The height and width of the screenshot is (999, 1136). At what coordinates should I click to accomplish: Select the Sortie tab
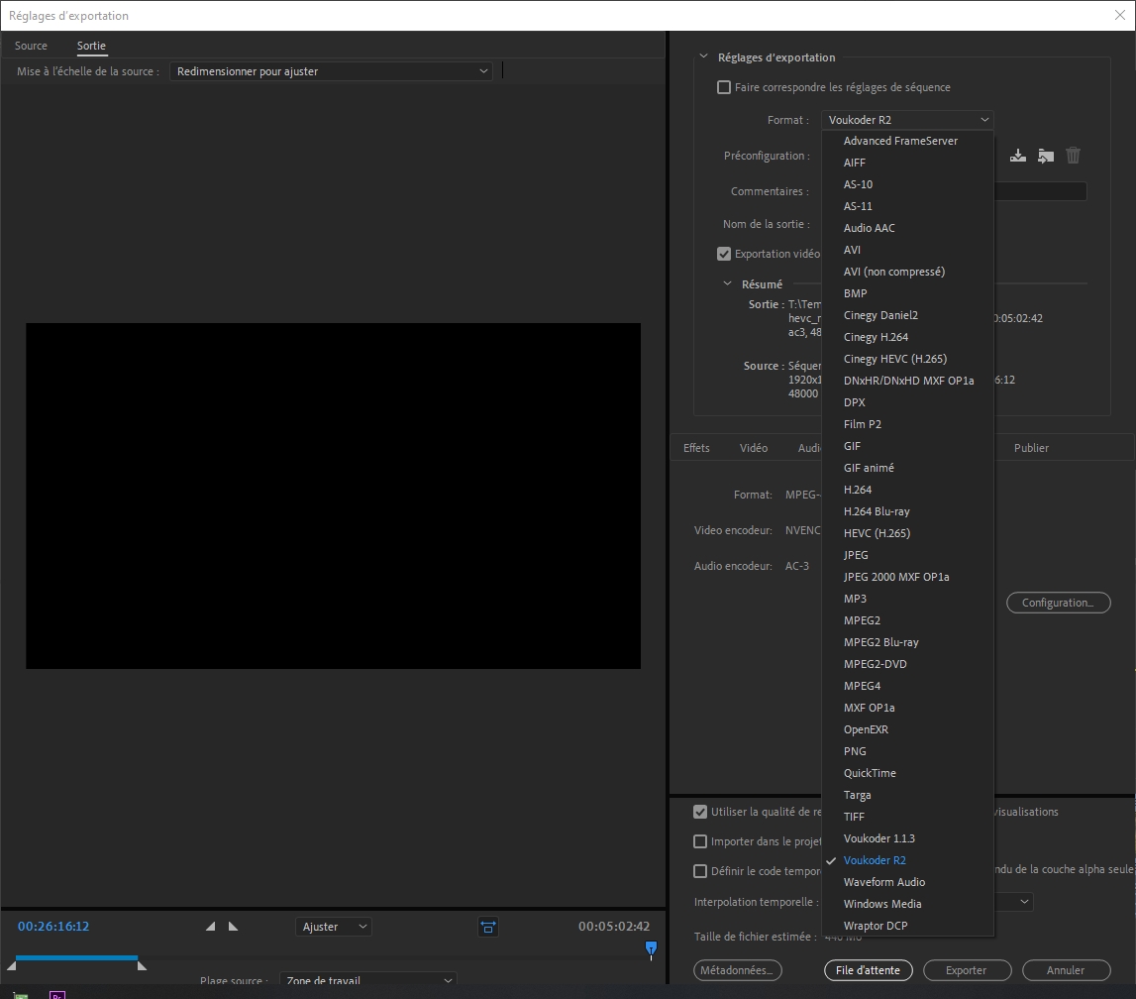coord(91,46)
